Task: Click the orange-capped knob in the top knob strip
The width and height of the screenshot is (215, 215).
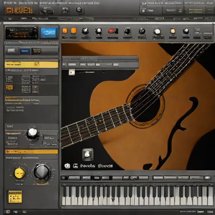Action: 173,31
